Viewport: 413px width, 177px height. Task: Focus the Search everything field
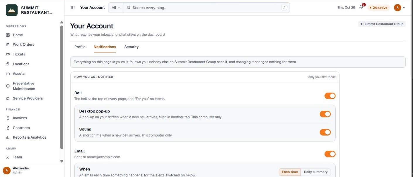206,8
